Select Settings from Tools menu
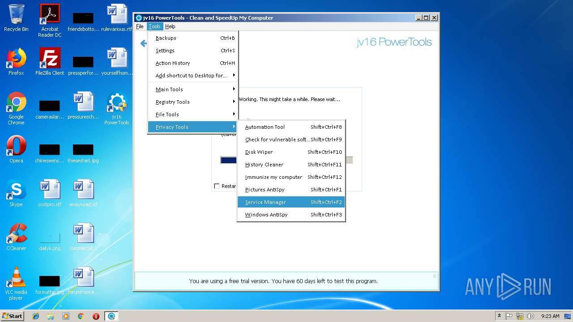This screenshot has height=322, width=573. tap(193, 51)
